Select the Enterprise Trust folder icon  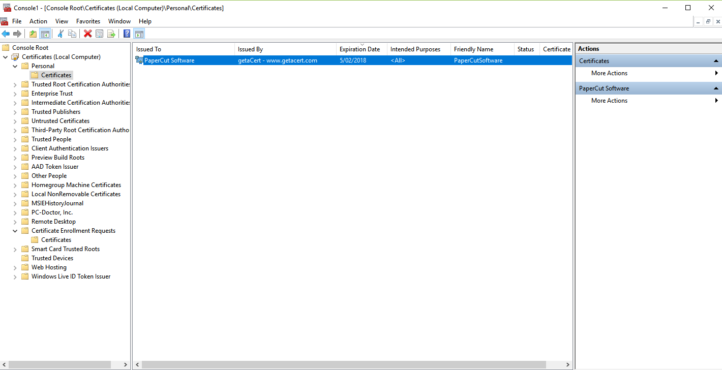pyautogui.click(x=25, y=94)
